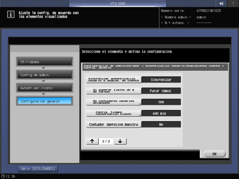Confirm settings with the OK button
The height and width of the screenshot is (179, 239).
point(214,154)
